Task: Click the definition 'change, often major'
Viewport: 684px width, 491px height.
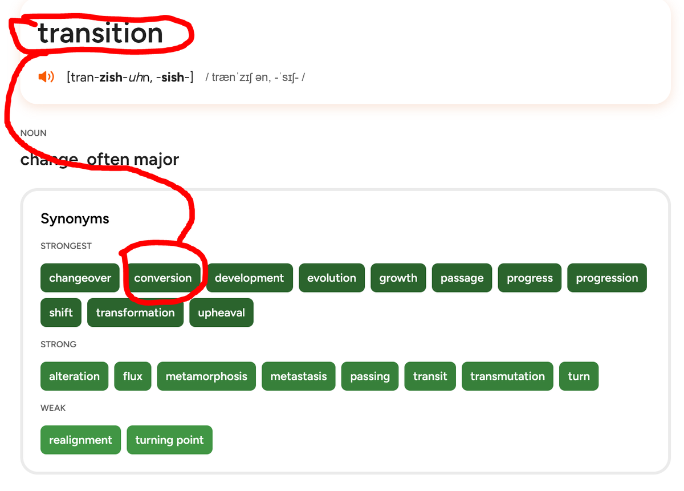Action: coord(100,160)
